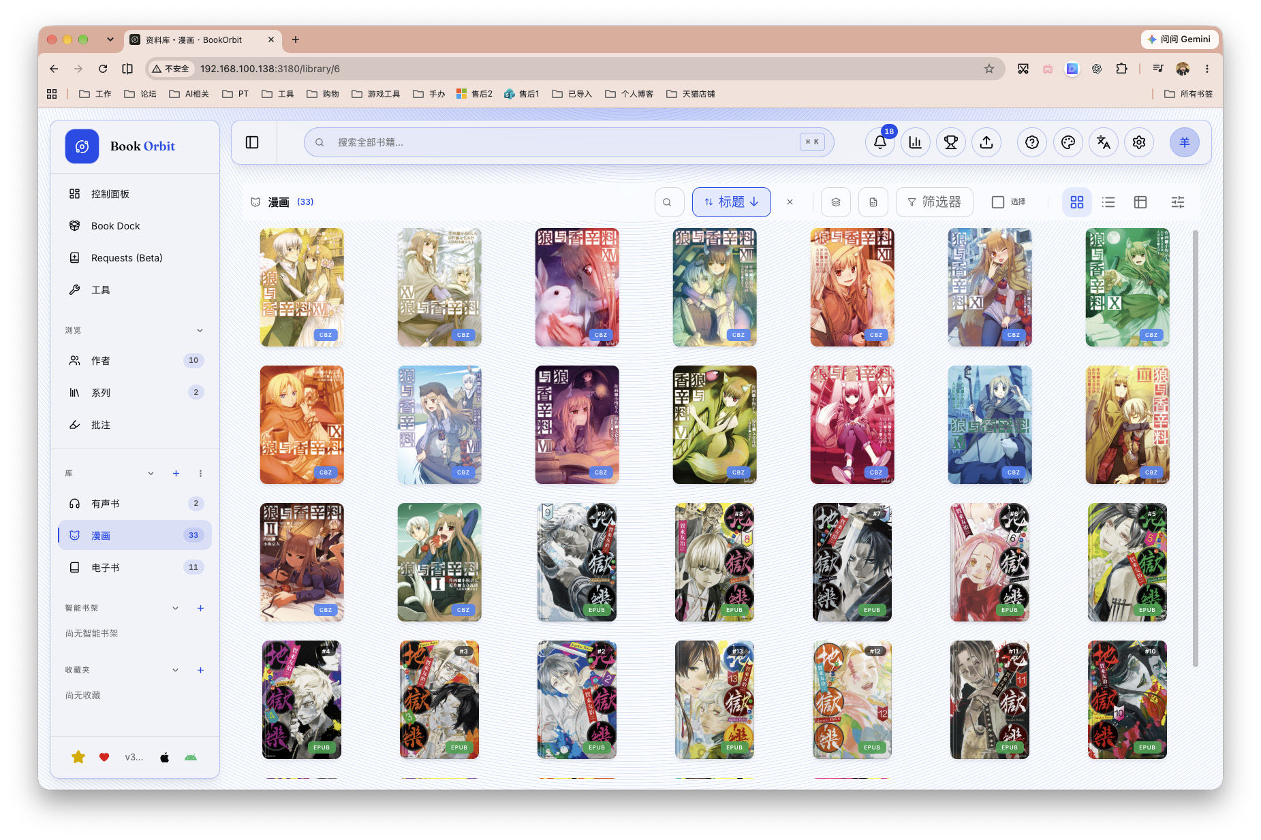Image resolution: width=1261 pixels, height=840 pixels.
Task: Open 狼与香辛料 XVI cover thumbnail
Action: coord(302,287)
